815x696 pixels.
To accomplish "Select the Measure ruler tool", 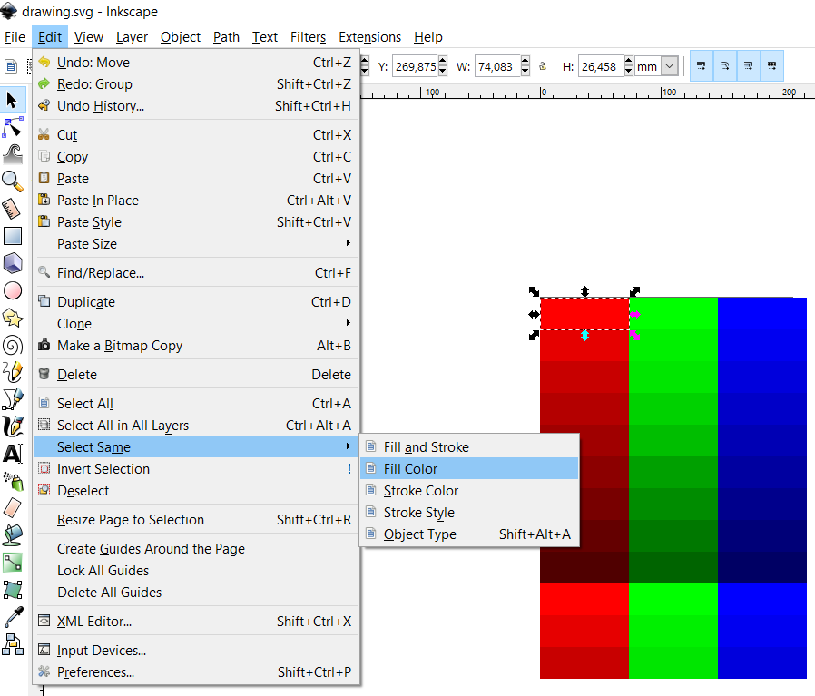I will point(13,209).
